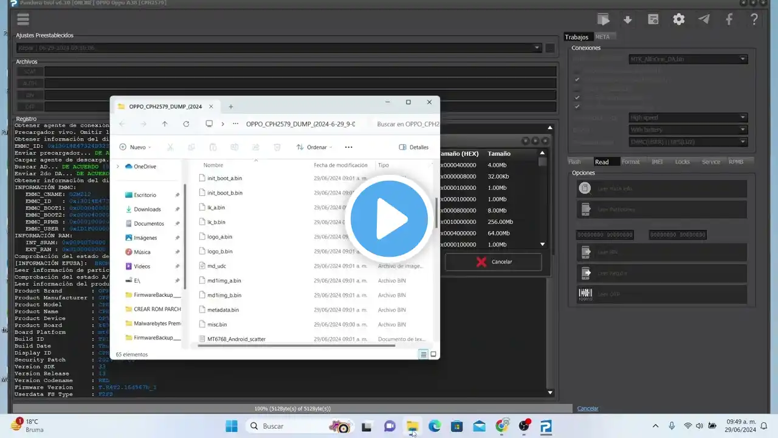Click the Detalles pane button
The width and height of the screenshot is (778, 438).
[414, 147]
